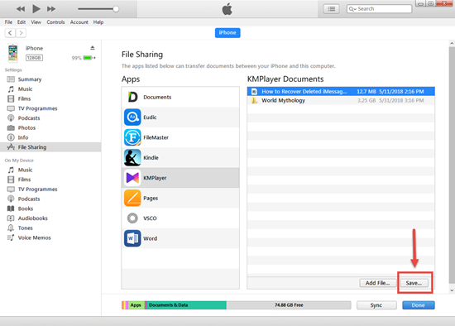Open the View menu
Image resolution: width=455 pixels, height=326 pixels.
pyautogui.click(x=36, y=22)
